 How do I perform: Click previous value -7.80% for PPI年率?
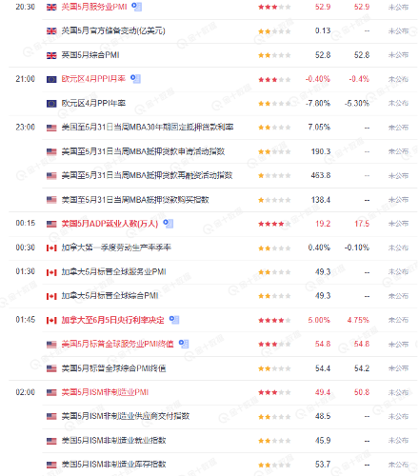[x=318, y=103]
